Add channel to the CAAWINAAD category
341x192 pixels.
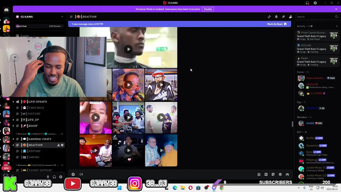[x=62, y=165]
